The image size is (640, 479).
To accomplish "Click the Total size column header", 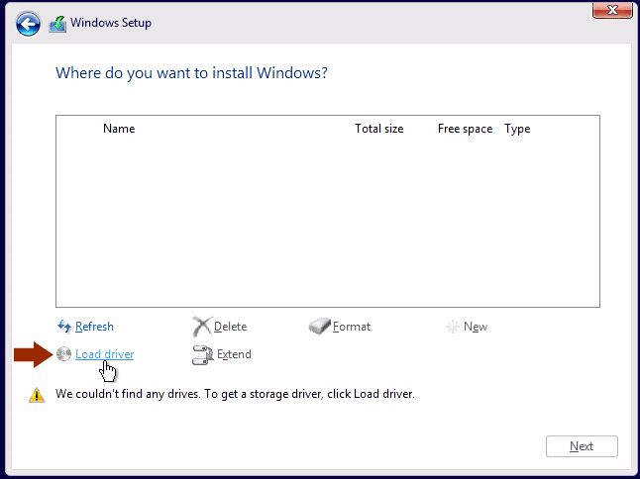I will 379,129.
